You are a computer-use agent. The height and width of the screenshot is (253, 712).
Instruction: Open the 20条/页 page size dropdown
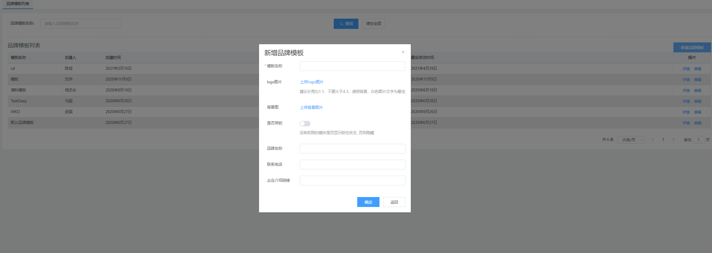click(631, 140)
